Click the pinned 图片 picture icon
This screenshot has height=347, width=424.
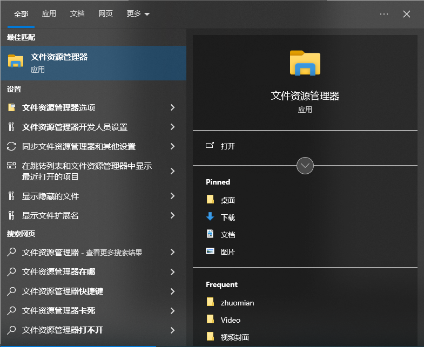click(x=210, y=251)
